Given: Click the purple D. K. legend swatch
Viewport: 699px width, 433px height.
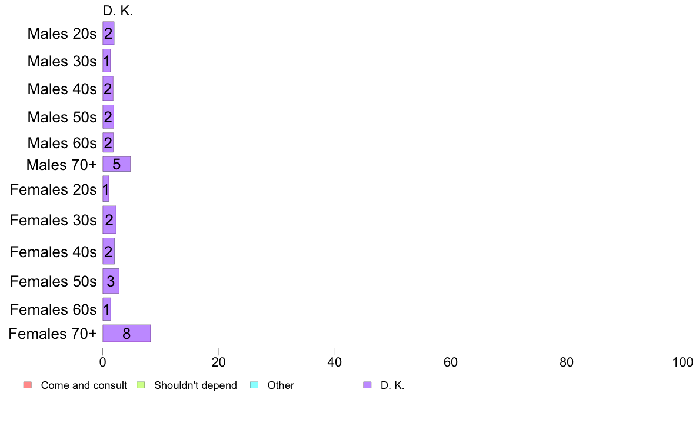Looking at the screenshot, I should (x=367, y=385).
